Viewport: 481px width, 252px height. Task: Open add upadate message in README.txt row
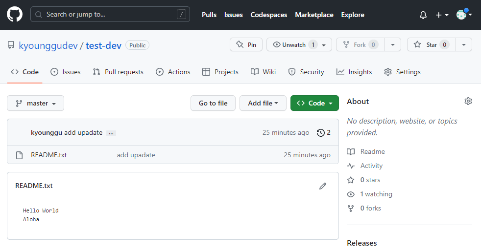point(136,155)
